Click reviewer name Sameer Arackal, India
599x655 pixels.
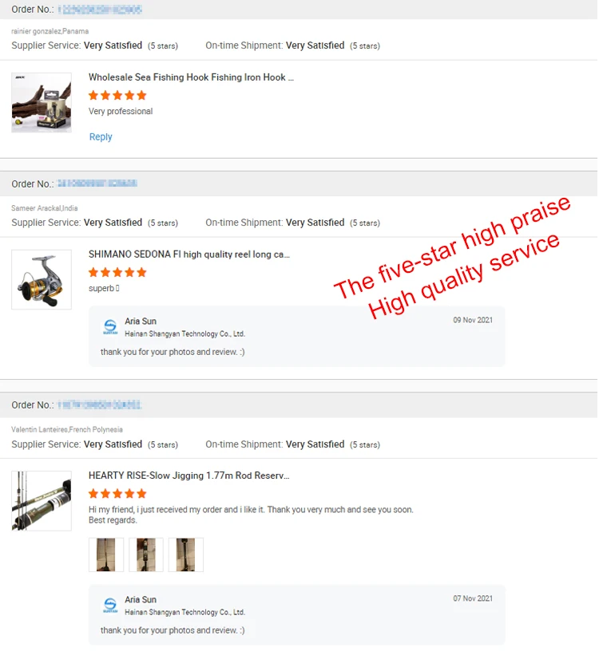coord(45,208)
